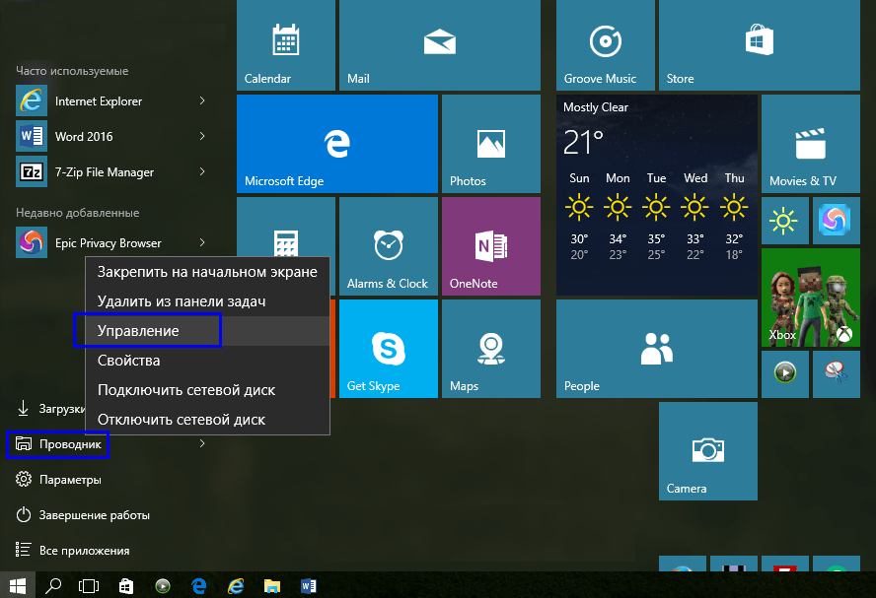Launch Groove Music tile
This screenshot has height=598, width=876.
pos(604,46)
